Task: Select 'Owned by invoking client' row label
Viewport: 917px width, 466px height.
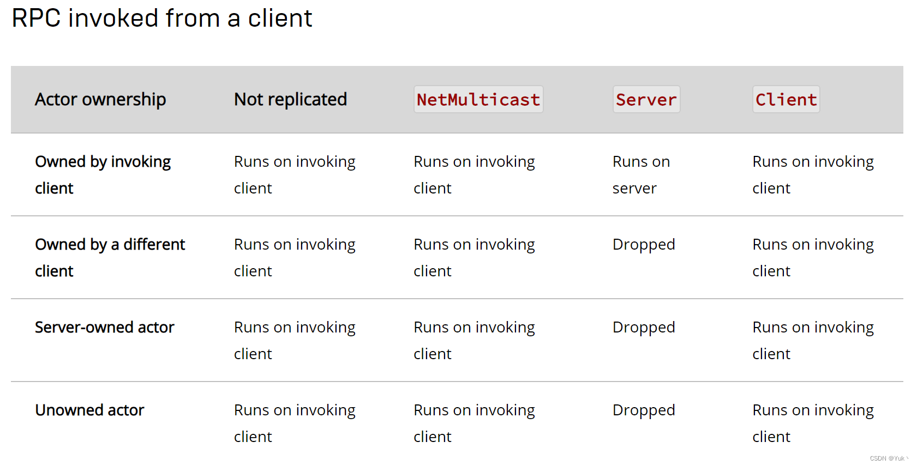Action: [103, 174]
